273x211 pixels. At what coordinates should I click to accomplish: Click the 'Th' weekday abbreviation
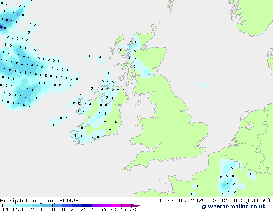click(x=159, y=201)
